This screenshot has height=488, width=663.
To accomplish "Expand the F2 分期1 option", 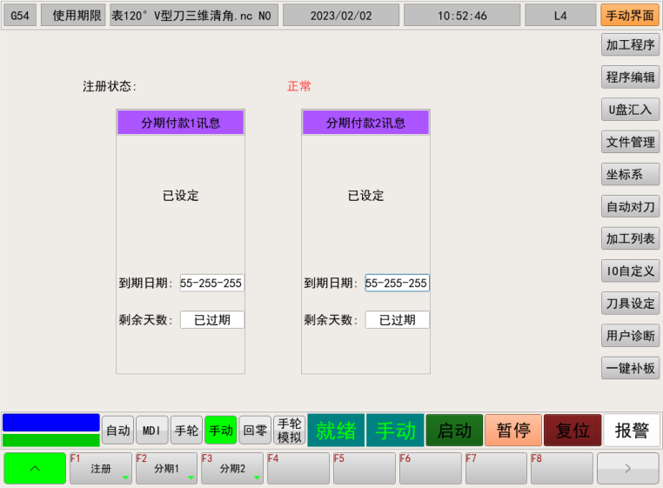I will click(x=166, y=468).
